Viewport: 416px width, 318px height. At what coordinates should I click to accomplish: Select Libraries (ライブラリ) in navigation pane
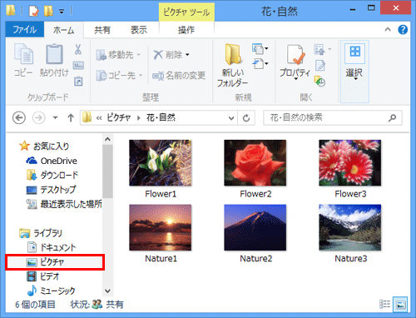pyautogui.click(x=41, y=233)
